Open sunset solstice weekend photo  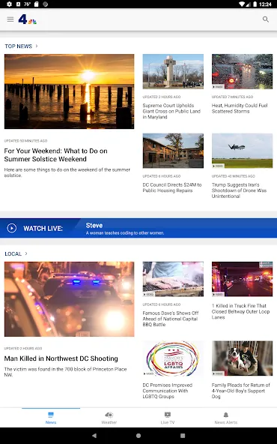69,91
